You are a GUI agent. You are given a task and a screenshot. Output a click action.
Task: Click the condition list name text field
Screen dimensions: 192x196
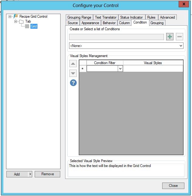(x=117, y=37)
